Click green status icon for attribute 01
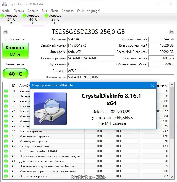This screenshot has width=177, height=182. pos(6,91)
